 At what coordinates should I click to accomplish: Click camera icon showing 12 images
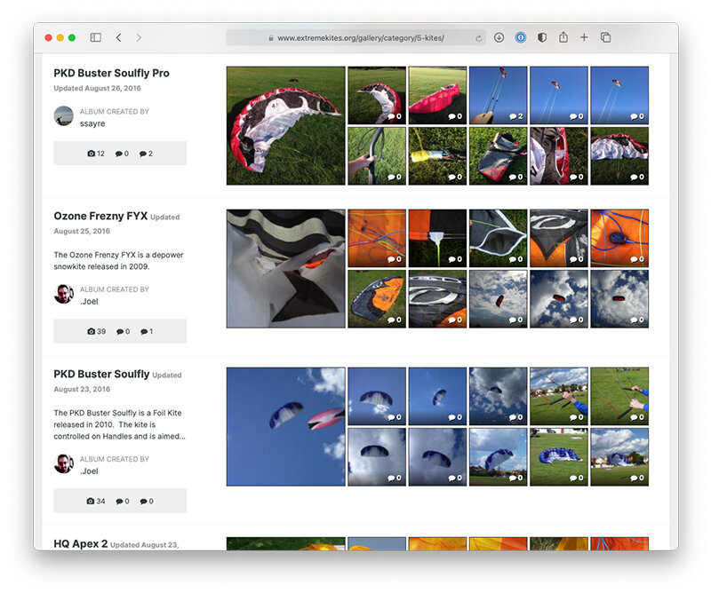92,154
